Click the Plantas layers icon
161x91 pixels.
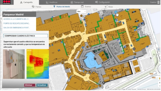click(33, 7)
